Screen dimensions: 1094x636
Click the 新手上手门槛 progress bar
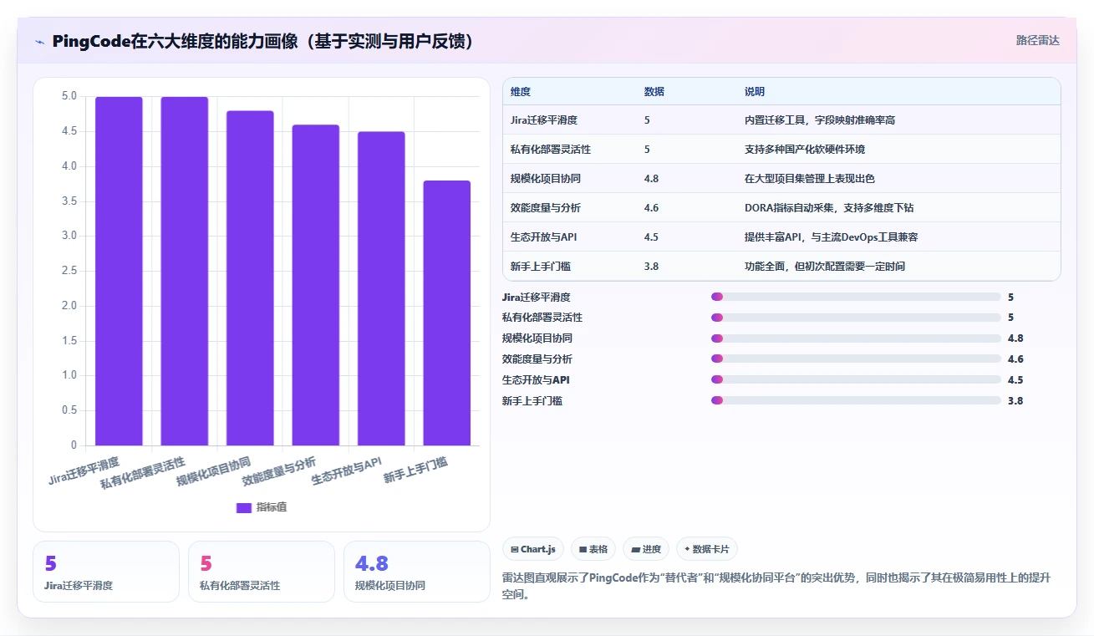click(856, 401)
